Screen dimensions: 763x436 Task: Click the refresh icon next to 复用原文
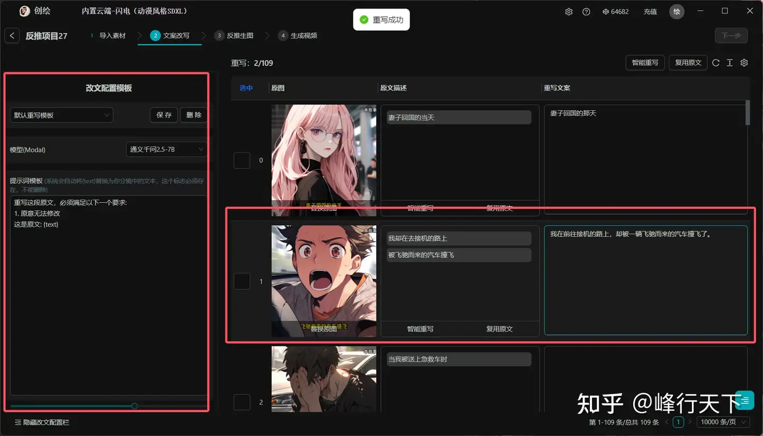coord(716,63)
